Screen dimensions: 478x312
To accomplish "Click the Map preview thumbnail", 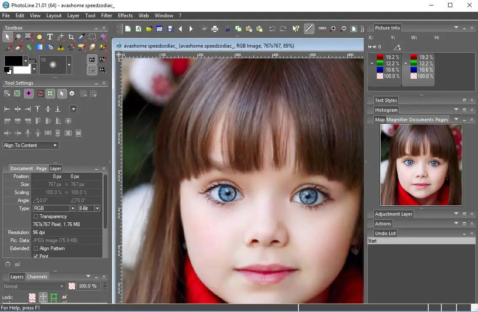I will point(421,165).
